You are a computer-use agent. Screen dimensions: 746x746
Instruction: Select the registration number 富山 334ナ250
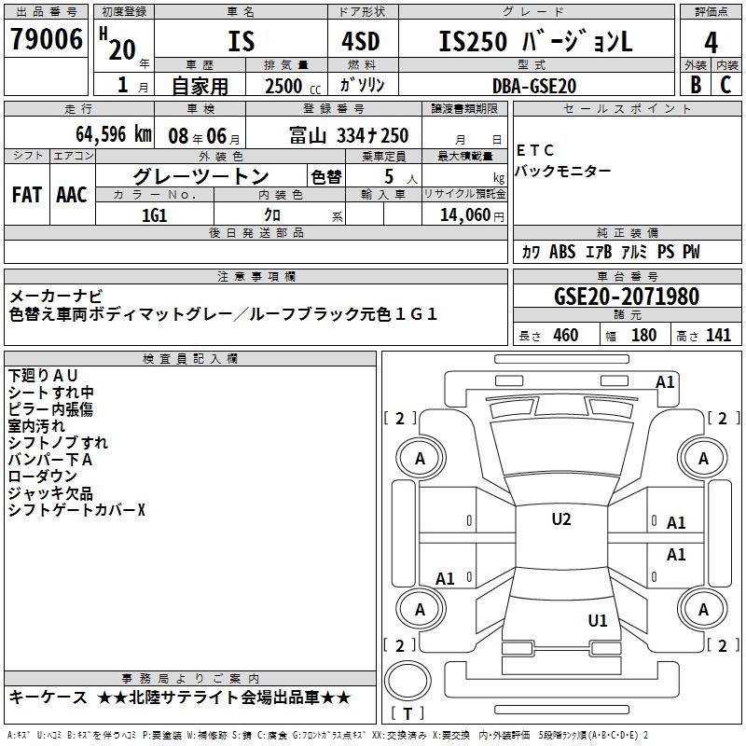coord(349,135)
